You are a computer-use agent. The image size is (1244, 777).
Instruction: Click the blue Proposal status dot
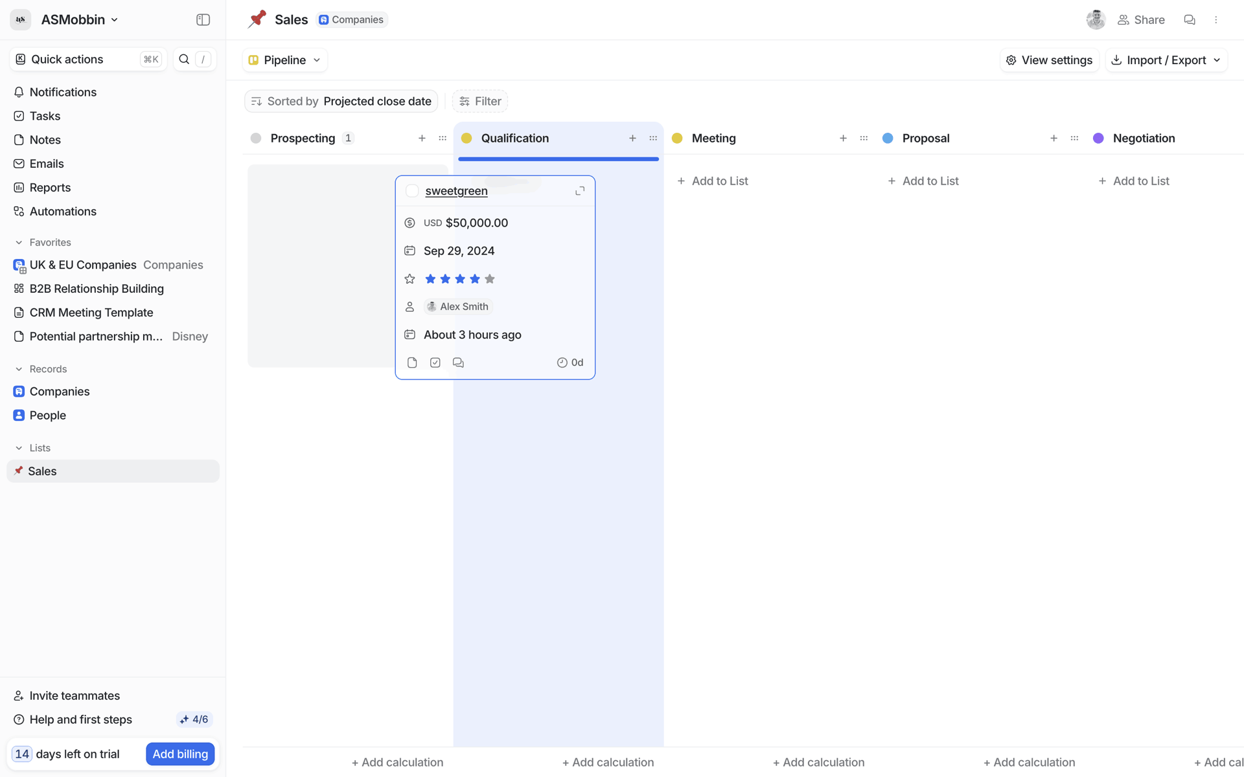(888, 138)
